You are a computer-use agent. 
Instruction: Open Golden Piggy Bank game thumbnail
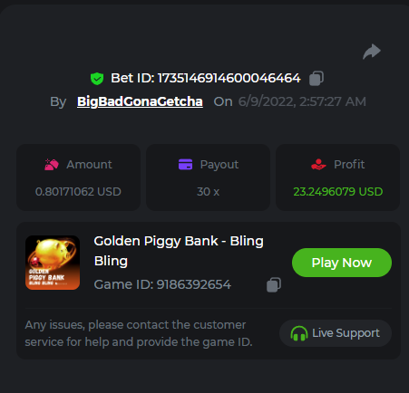coord(53,263)
